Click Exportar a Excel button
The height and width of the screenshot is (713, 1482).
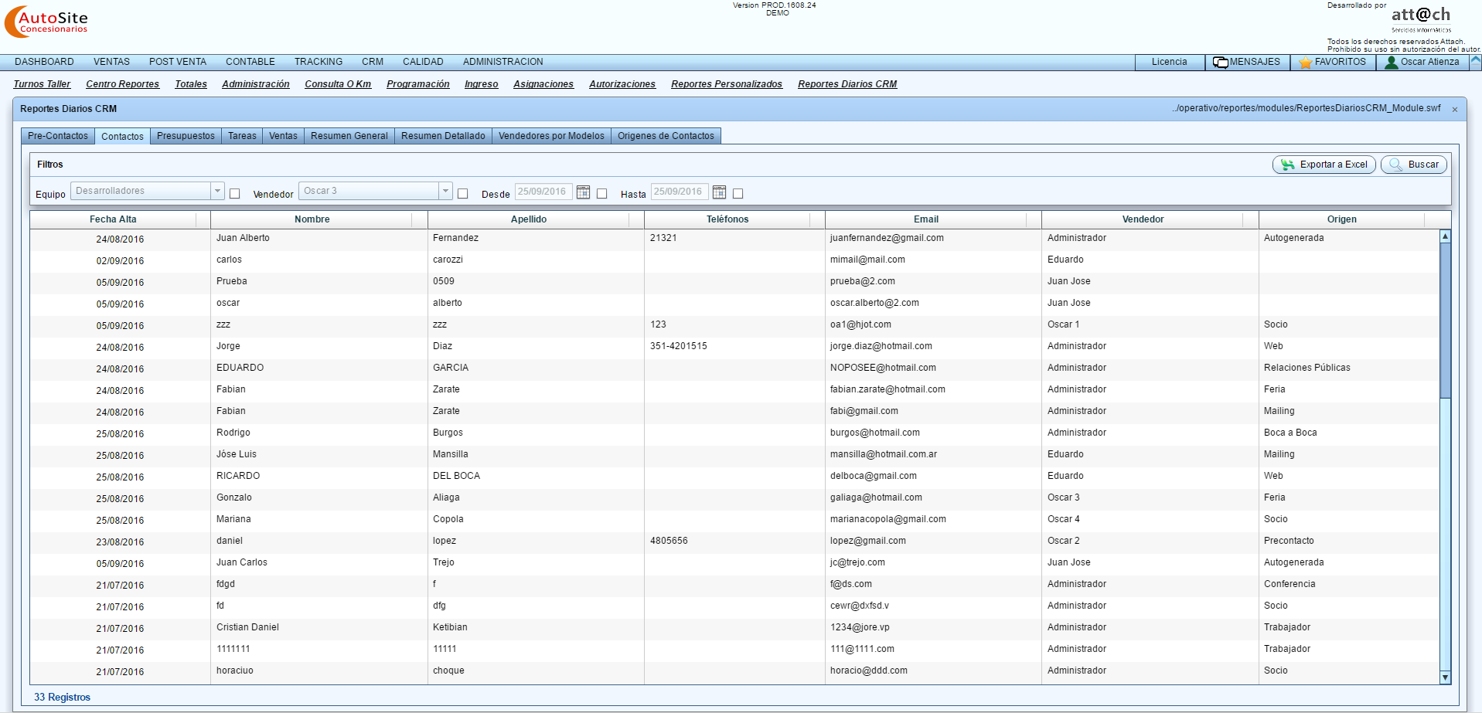pyautogui.click(x=1324, y=165)
